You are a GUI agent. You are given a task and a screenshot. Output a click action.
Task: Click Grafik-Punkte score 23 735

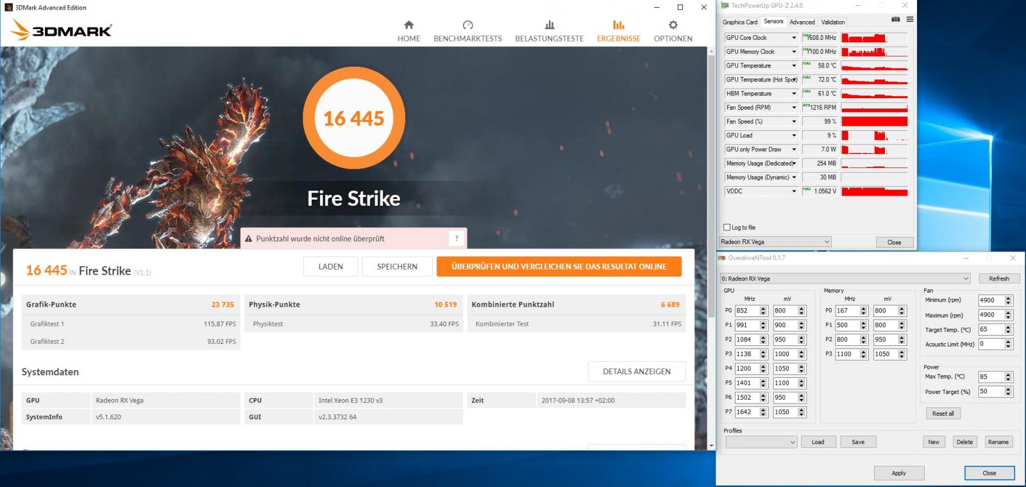pyautogui.click(x=223, y=305)
